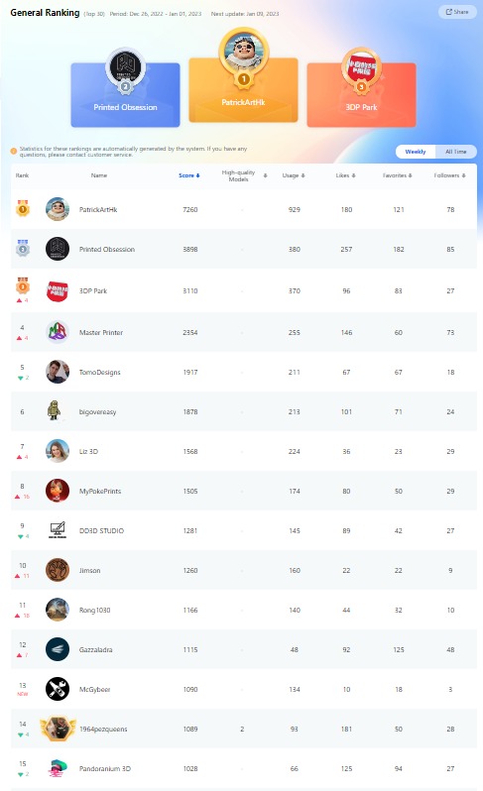Open the 1964pezqueens profile name link
Screen dimensions: 483x791
[x=103, y=729]
